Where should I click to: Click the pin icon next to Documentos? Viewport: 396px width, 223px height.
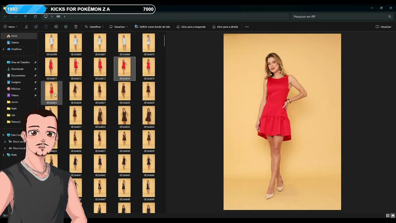35,76
